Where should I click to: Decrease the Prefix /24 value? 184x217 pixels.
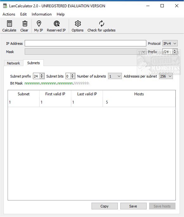(175, 53)
